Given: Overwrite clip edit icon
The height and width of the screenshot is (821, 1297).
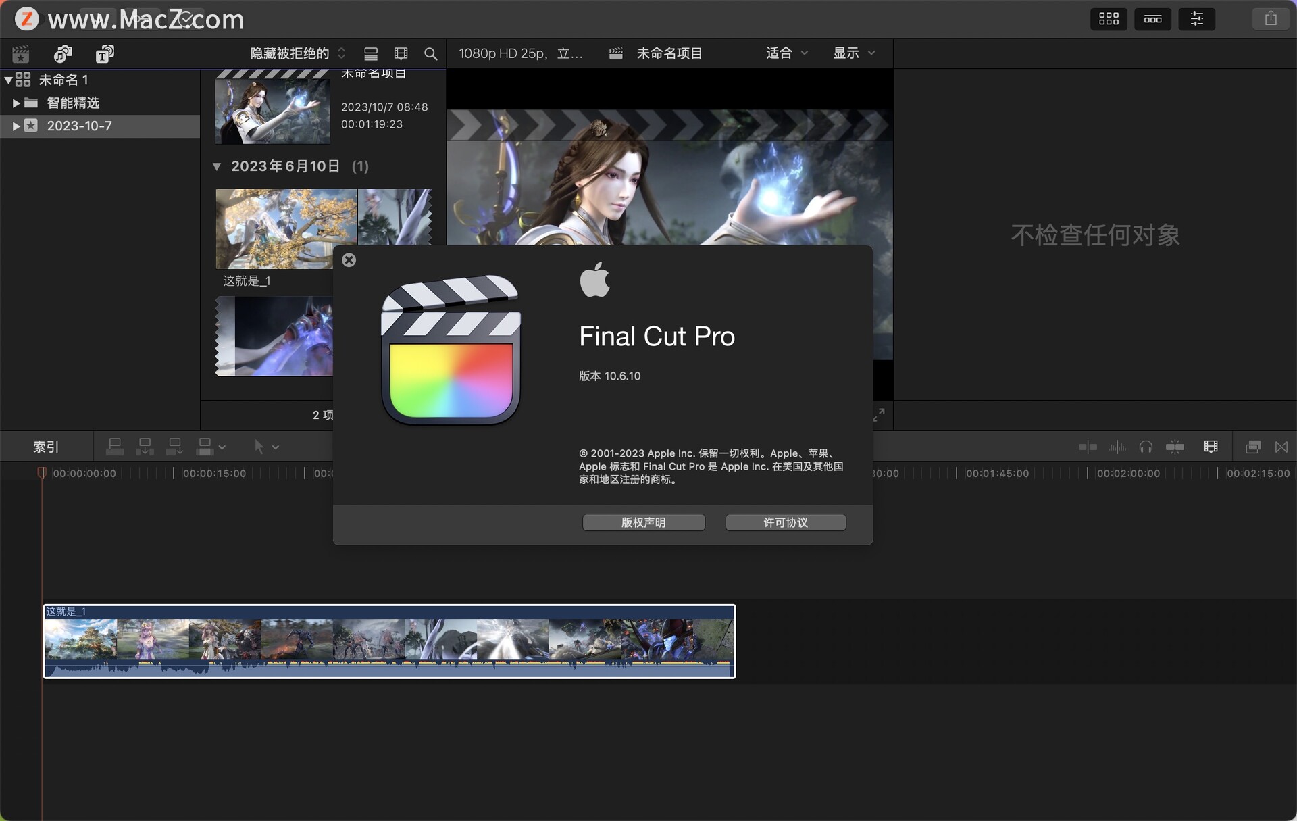Looking at the screenshot, I should 205,447.
